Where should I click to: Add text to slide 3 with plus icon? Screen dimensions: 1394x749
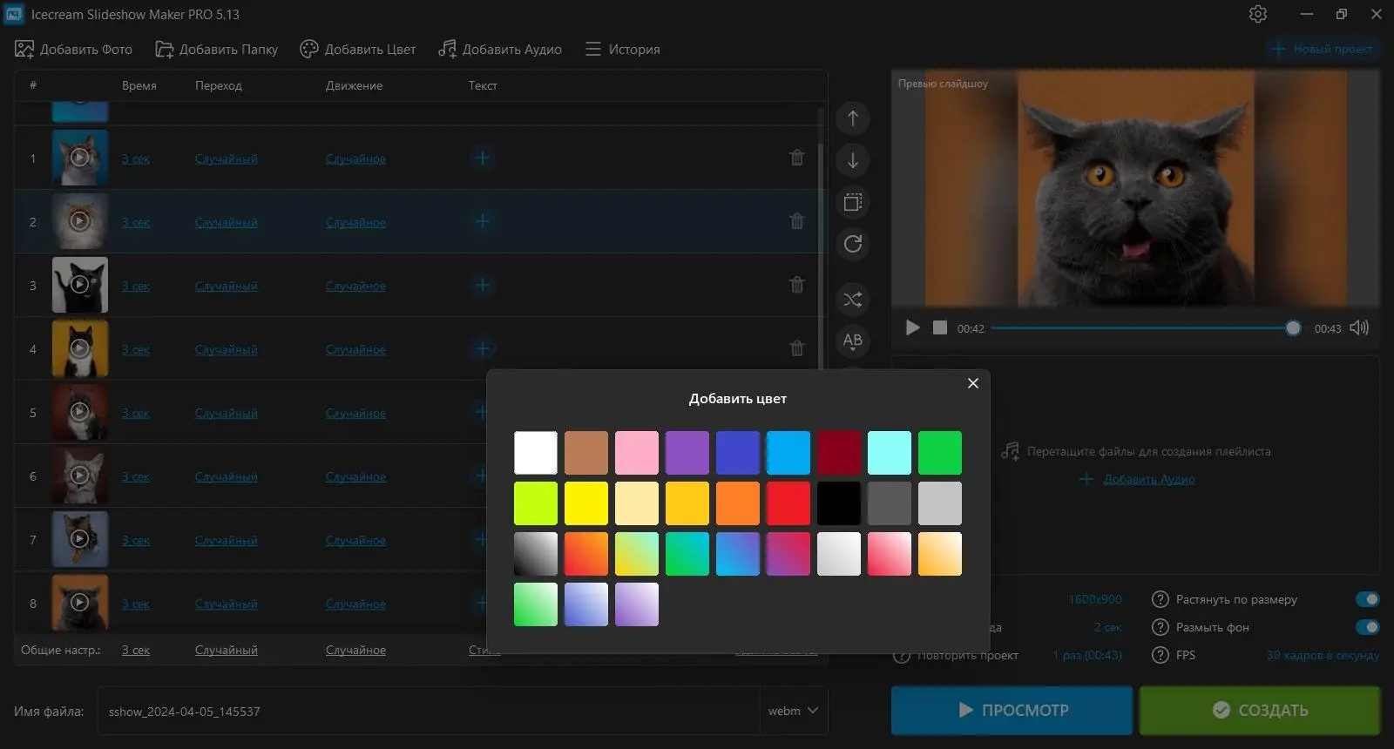click(x=482, y=285)
